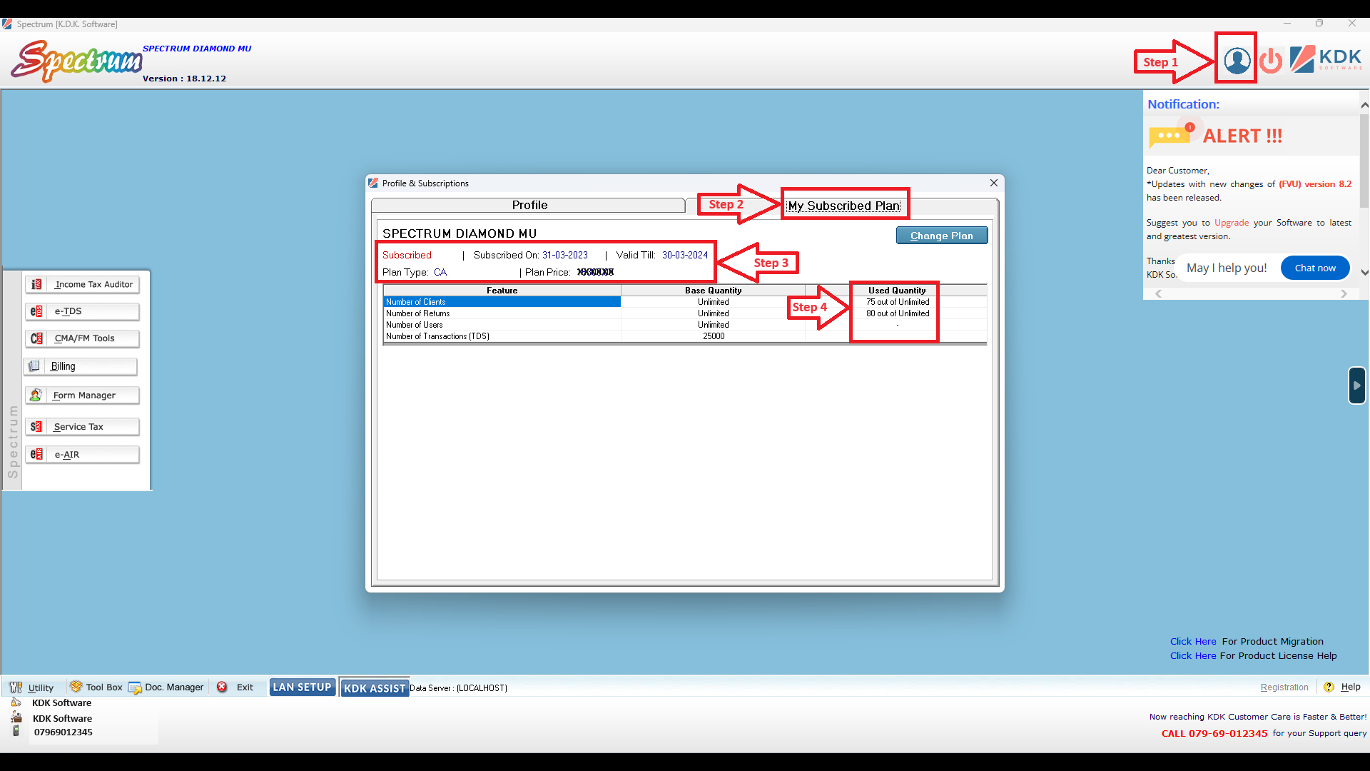
Task: Click the Service Tax icon
Action: click(x=36, y=426)
